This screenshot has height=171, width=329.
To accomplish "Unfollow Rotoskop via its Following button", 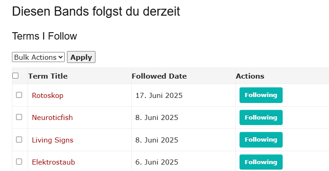I will tap(261, 95).
